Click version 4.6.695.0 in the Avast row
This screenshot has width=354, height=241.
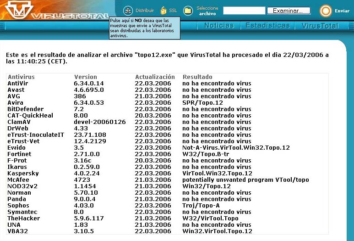point(89,90)
